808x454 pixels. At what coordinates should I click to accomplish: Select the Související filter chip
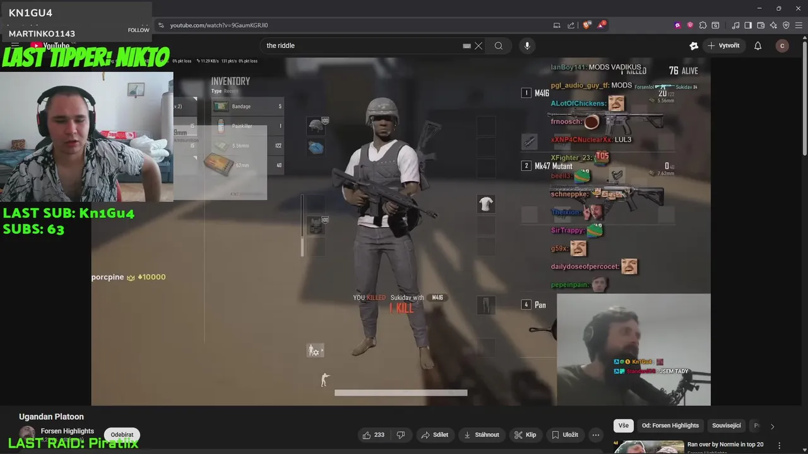tap(727, 426)
